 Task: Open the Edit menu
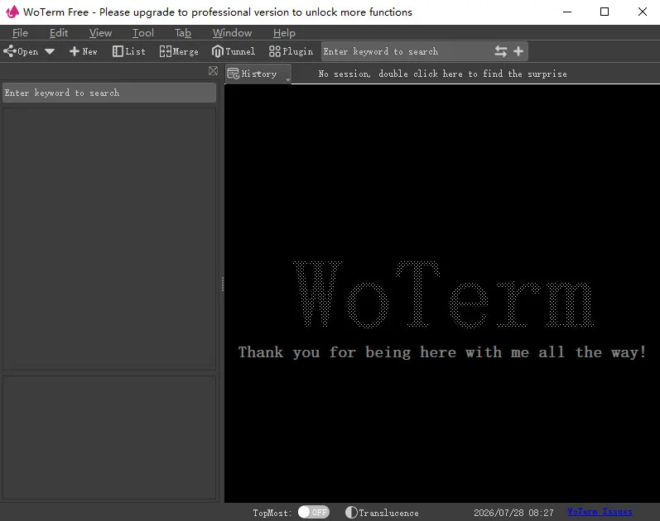pyautogui.click(x=59, y=33)
